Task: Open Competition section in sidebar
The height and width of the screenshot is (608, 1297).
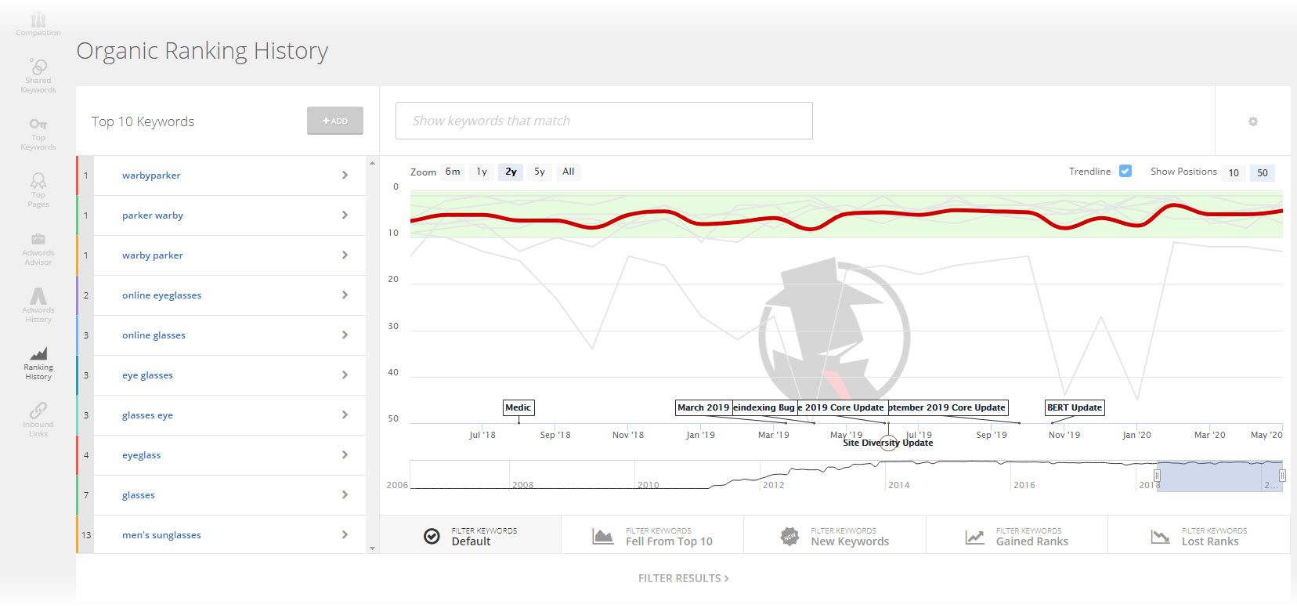Action: pos(38,24)
